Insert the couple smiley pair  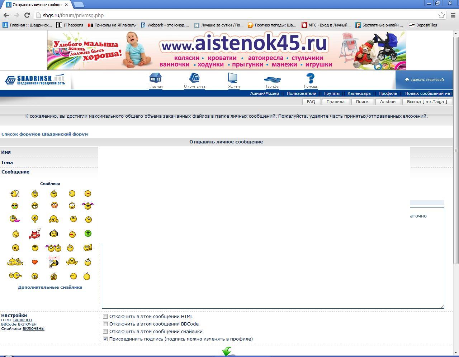point(54,248)
